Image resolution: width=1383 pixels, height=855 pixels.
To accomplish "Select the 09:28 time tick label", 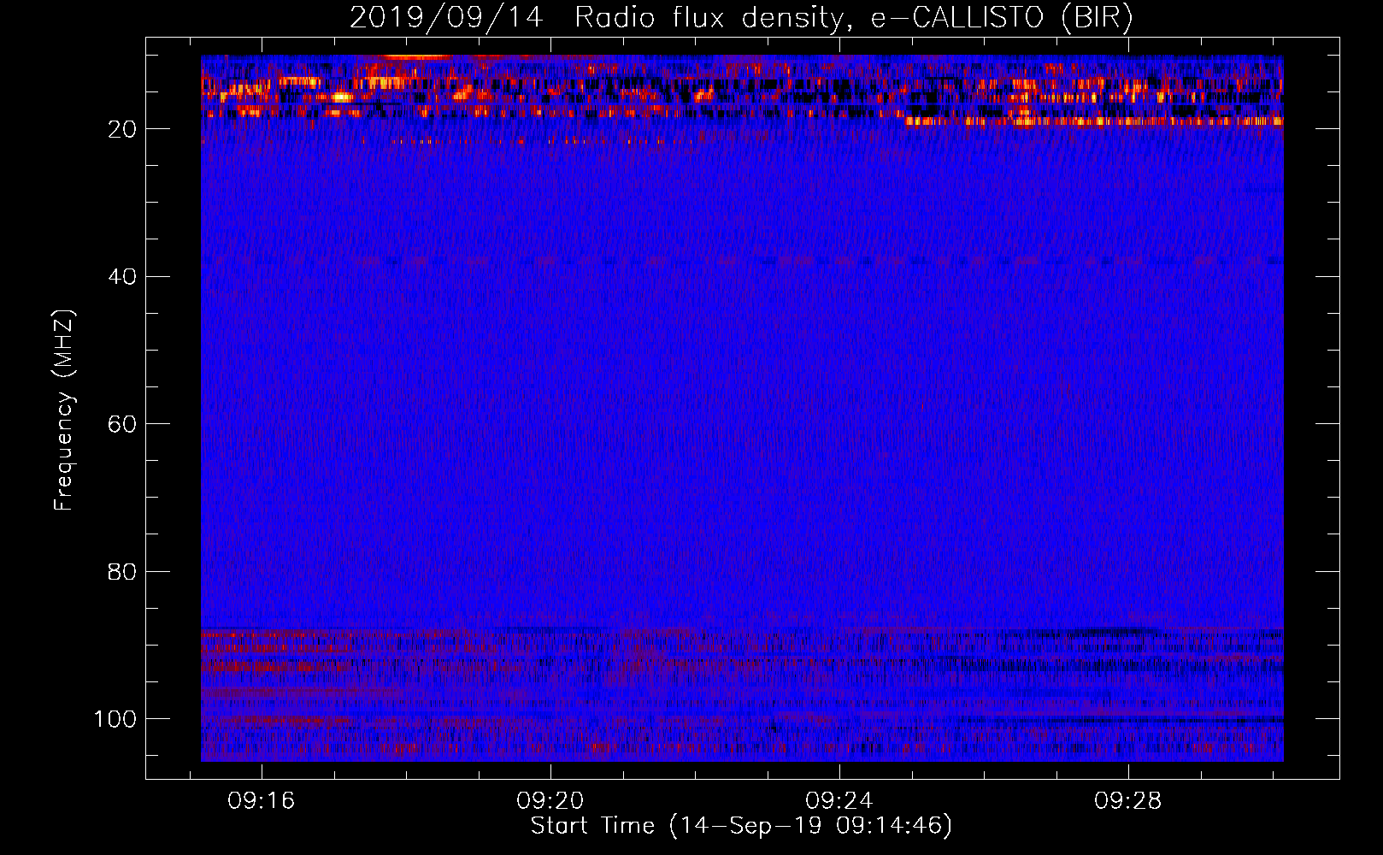I will 1128,801.
